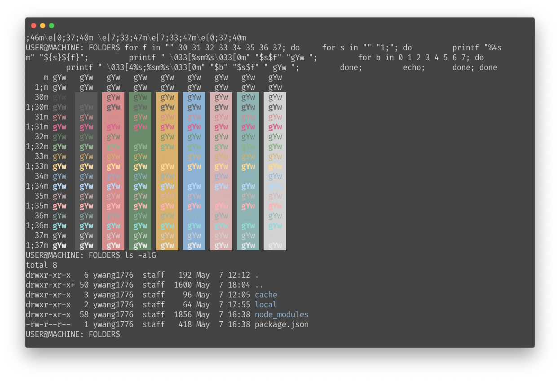Click the '1;31m' row label
The height and width of the screenshot is (381, 560).
(x=37, y=127)
